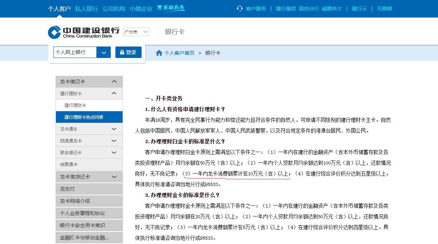Click the 个人网上银行 selection field
Viewport: 438px width, 244px height.
point(75,52)
